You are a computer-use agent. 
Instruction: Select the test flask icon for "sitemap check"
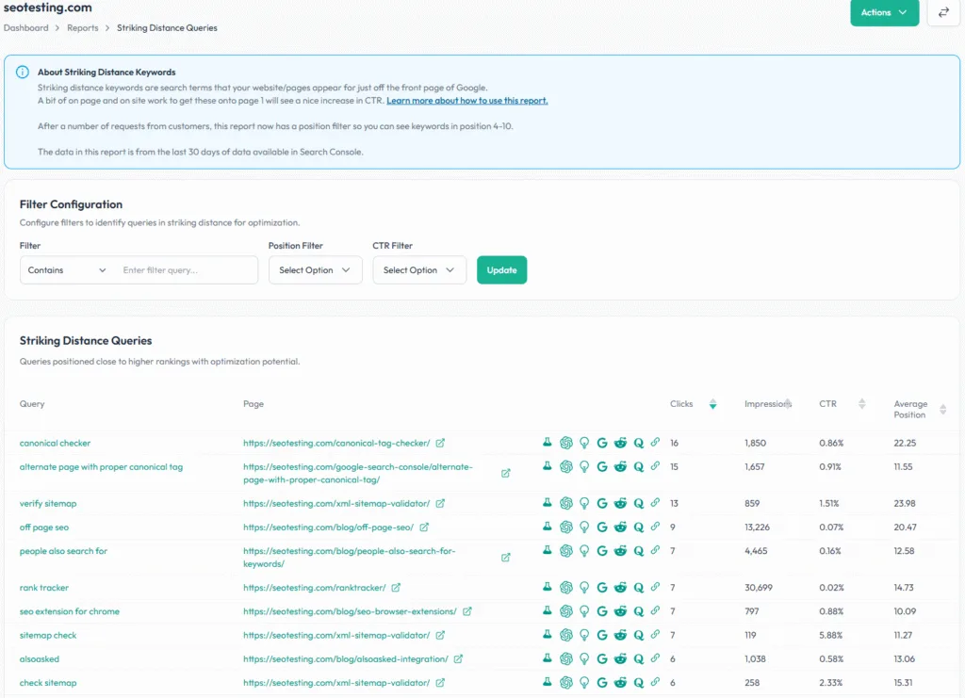(x=548, y=635)
